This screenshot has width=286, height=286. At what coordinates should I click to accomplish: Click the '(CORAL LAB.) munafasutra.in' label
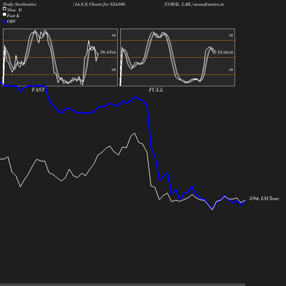click(194, 4)
